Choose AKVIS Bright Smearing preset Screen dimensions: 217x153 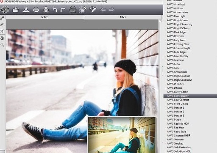(x=179, y=24)
